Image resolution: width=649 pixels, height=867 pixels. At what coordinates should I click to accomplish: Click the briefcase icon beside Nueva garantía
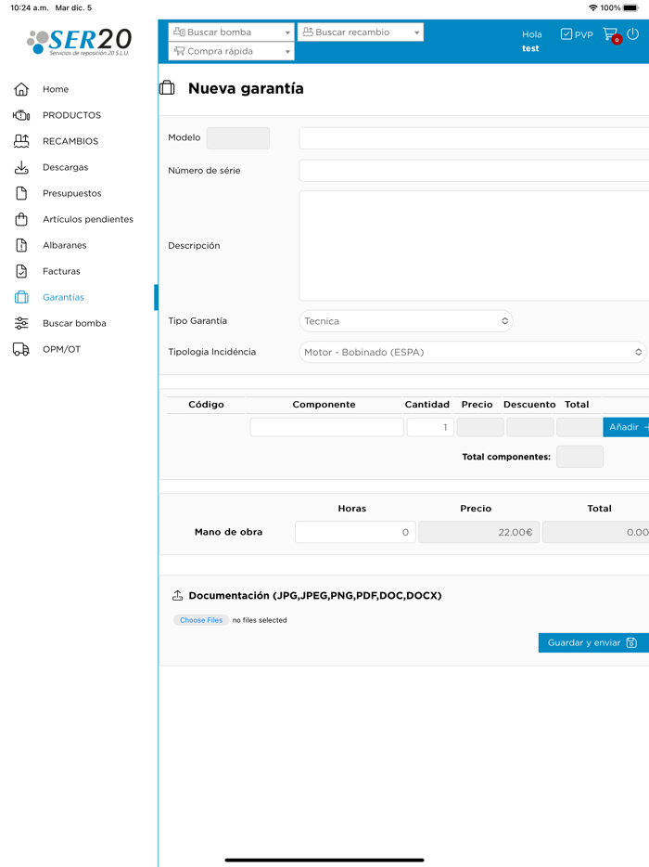click(167, 88)
